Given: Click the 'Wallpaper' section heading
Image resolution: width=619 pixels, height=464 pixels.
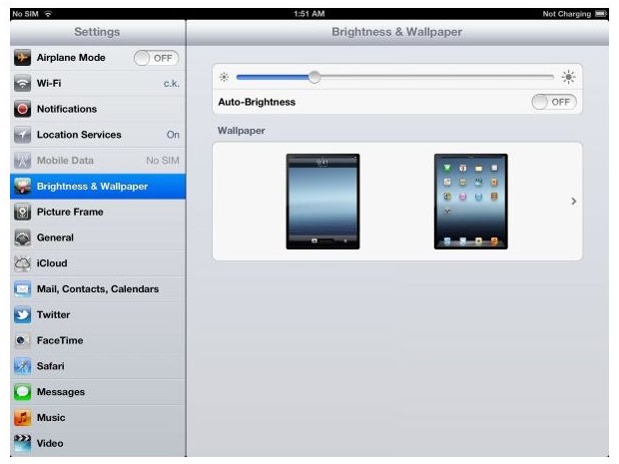Looking at the screenshot, I should 242,131.
